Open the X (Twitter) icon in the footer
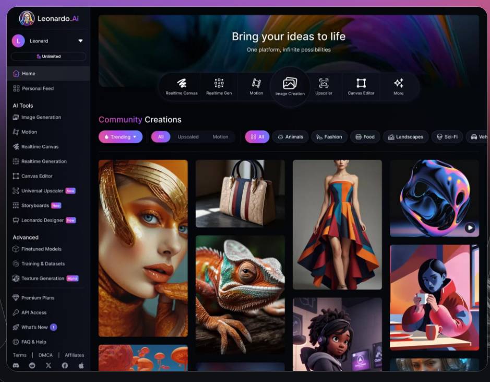The image size is (490, 382). pyautogui.click(x=49, y=365)
